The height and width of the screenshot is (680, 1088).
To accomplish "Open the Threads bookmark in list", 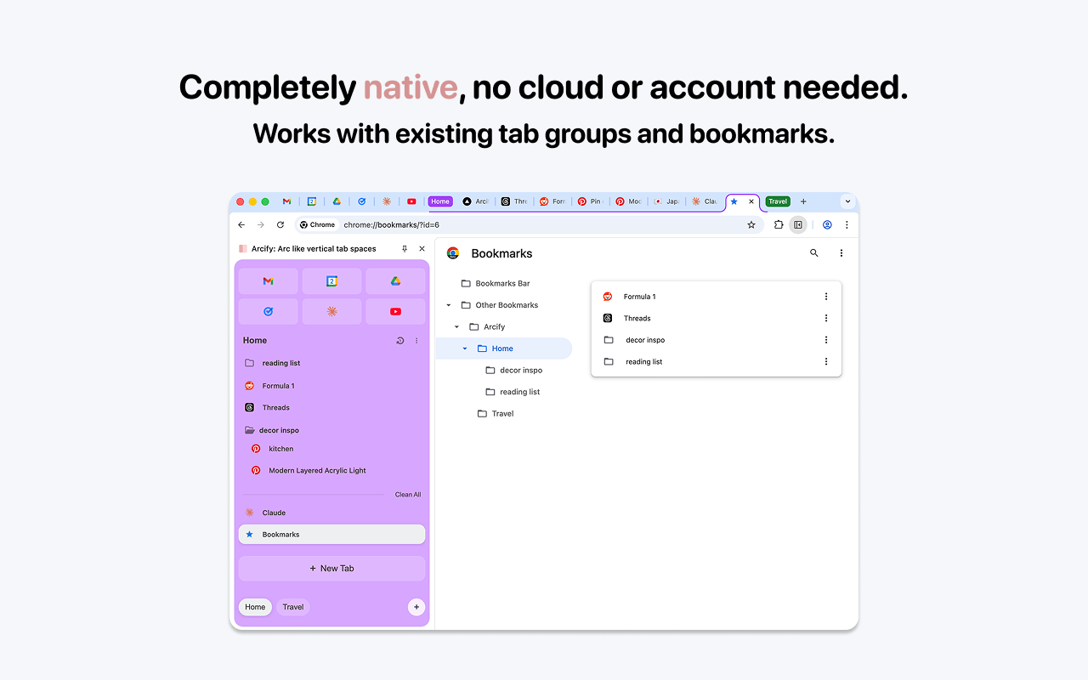I will pyautogui.click(x=637, y=318).
